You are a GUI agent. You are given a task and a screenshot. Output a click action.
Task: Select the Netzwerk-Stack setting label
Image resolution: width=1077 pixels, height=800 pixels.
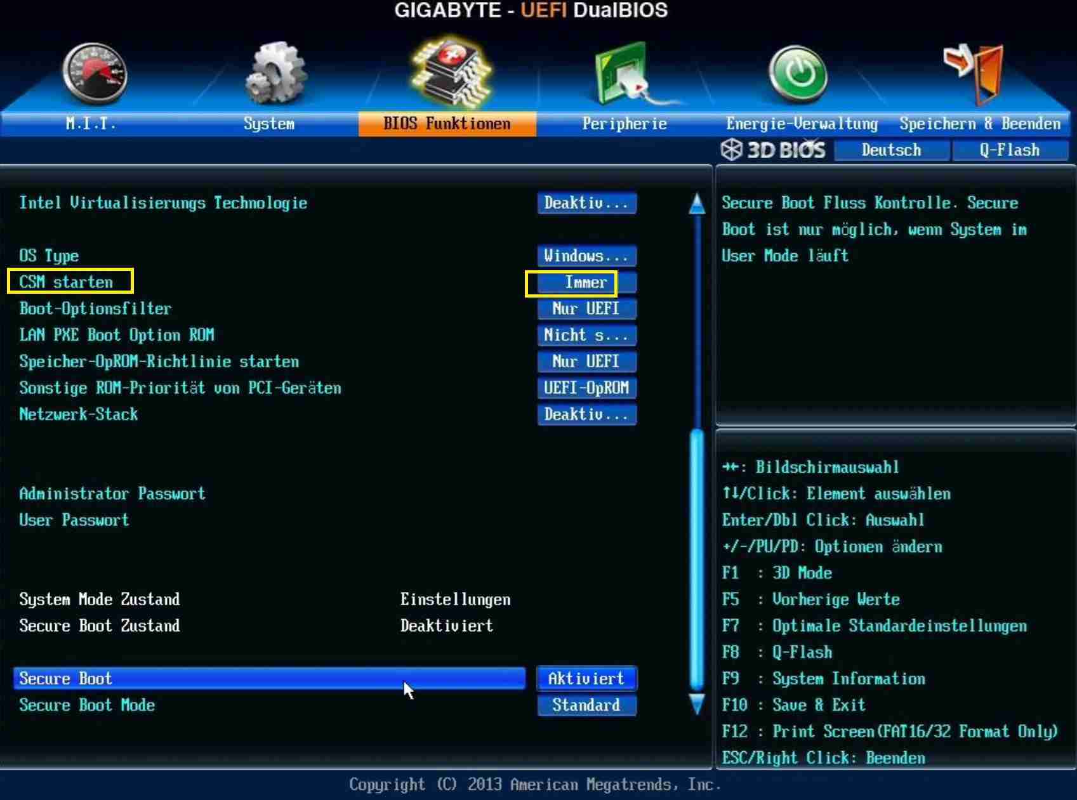79,414
